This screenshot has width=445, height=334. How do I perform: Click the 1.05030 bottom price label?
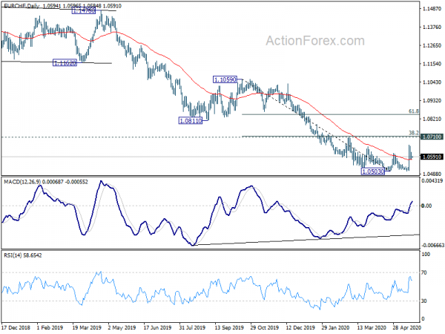(372, 171)
